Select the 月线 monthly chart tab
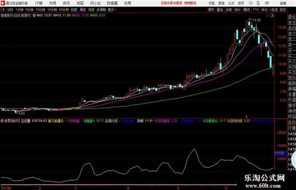The image size is (296, 190). [x=91, y=10]
